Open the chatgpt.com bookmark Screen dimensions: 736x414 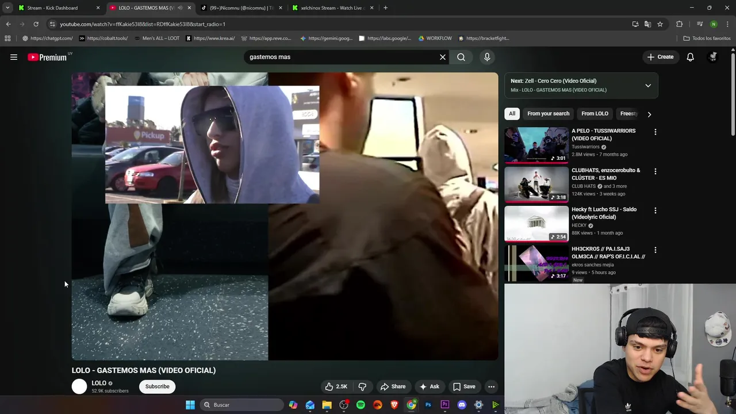pos(47,39)
